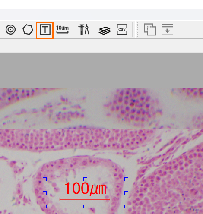
Task: Click the bottom-left selection handle
Action: point(45,207)
